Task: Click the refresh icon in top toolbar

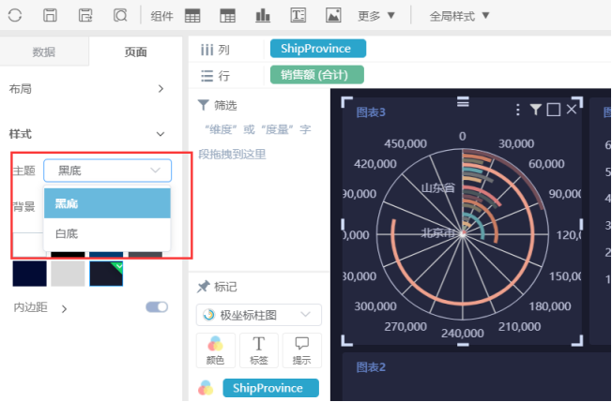Action: [15, 16]
